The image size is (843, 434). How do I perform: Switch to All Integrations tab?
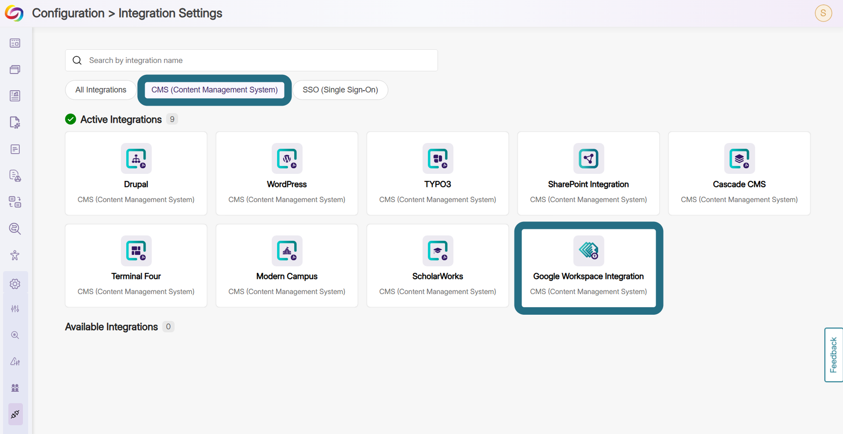[101, 90]
